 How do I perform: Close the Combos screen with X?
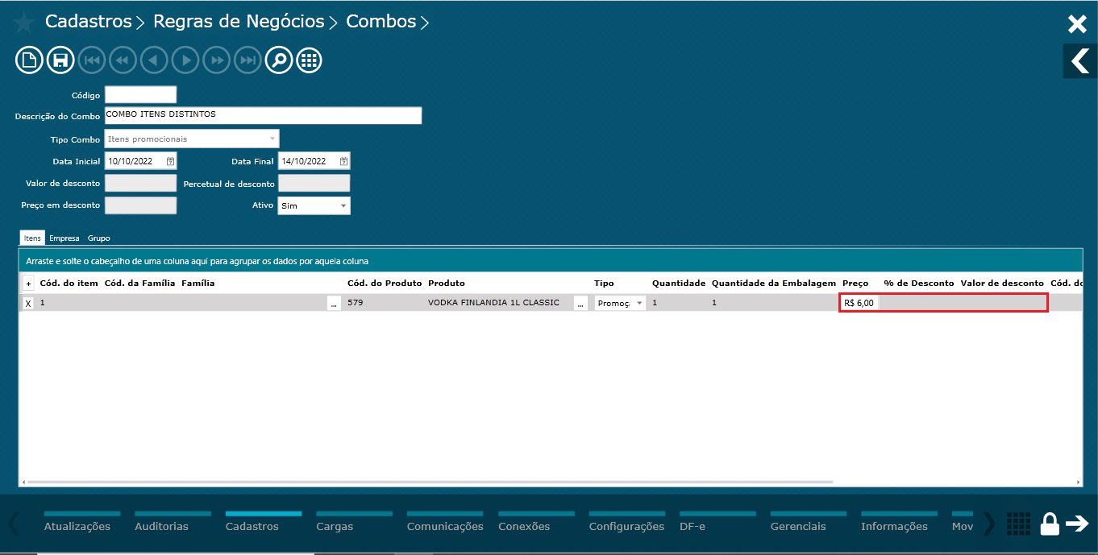[1077, 24]
